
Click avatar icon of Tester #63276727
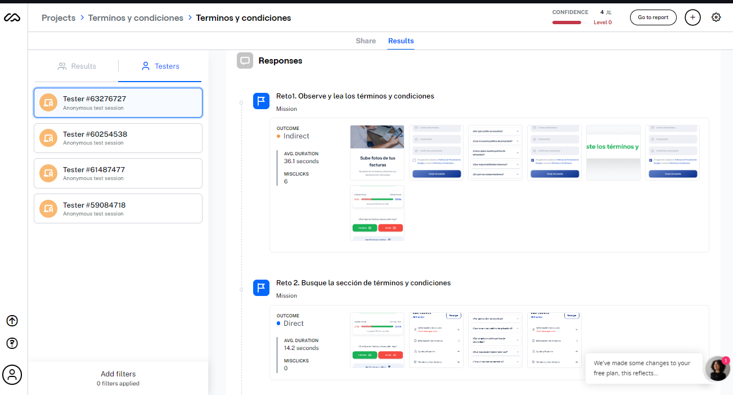(48, 102)
